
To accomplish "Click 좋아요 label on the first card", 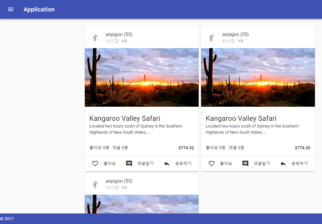I will 110,163.
